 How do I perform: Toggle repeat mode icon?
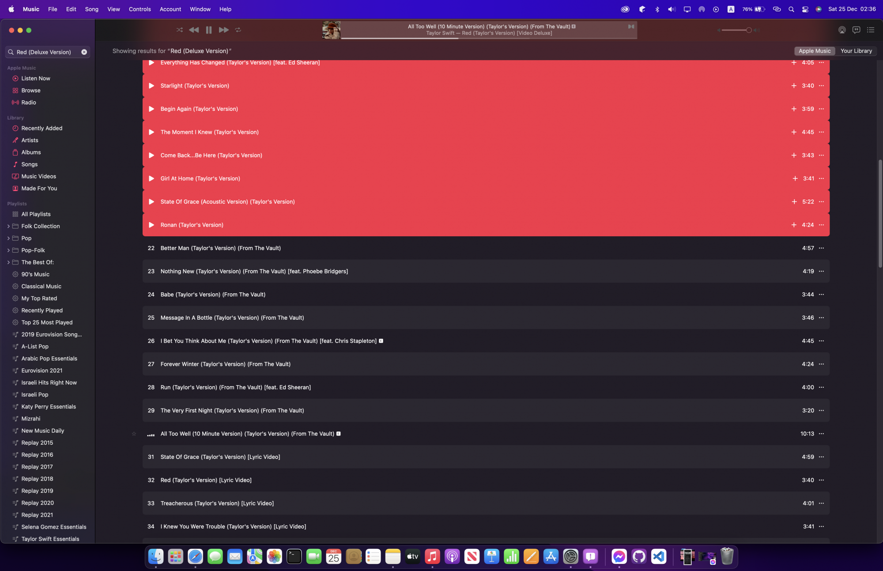pyautogui.click(x=238, y=30)
